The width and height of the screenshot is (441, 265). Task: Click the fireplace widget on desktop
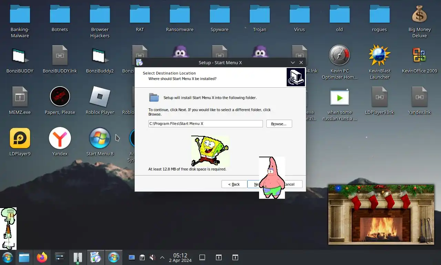click(381, 214)
